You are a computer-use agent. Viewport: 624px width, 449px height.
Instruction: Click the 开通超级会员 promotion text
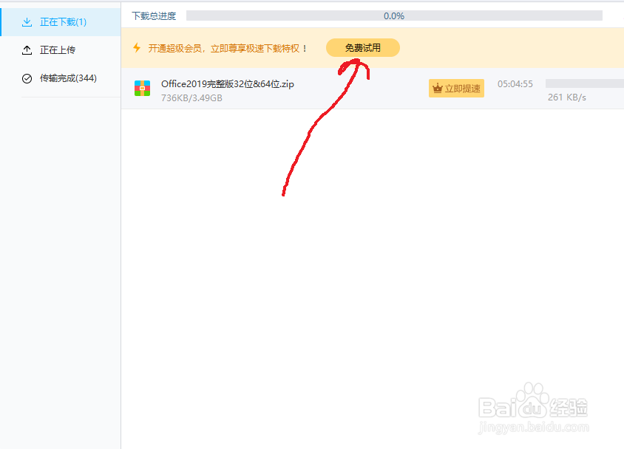pyautogui.click(x=227, y=49)
